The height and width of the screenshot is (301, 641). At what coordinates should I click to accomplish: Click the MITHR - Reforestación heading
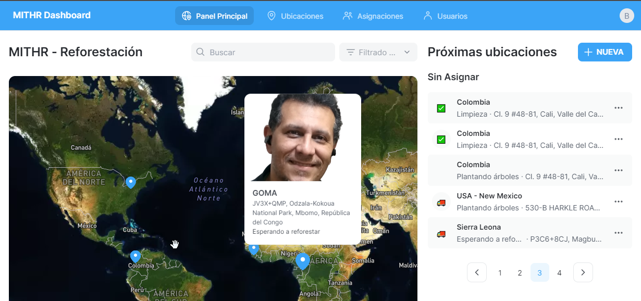[76, 52]
